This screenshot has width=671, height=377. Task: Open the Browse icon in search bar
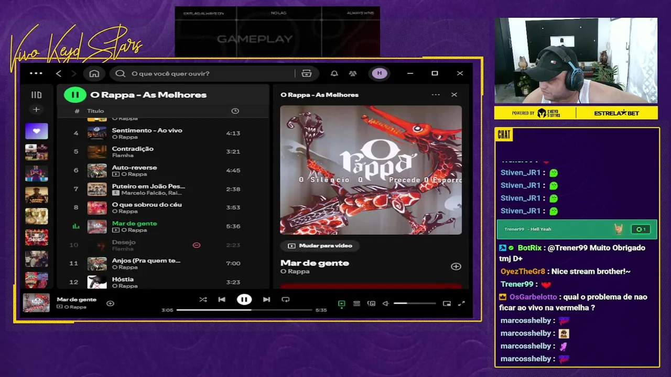click(x=307, y=73)
